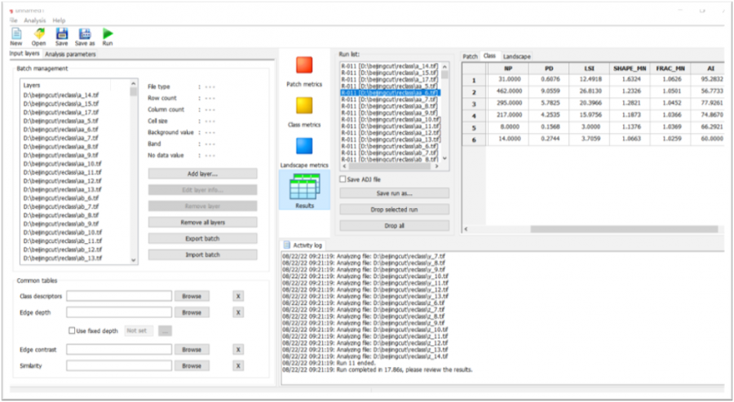Image resolution: width=734 pixels, height=402 pixels.
Task: Click the Run list vertical scrollbar
Action: coord(445,114)
